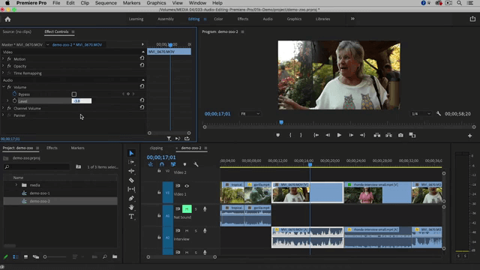Select the Slip tool
This screenshot has height=270, width=480.
click(131, 189)
